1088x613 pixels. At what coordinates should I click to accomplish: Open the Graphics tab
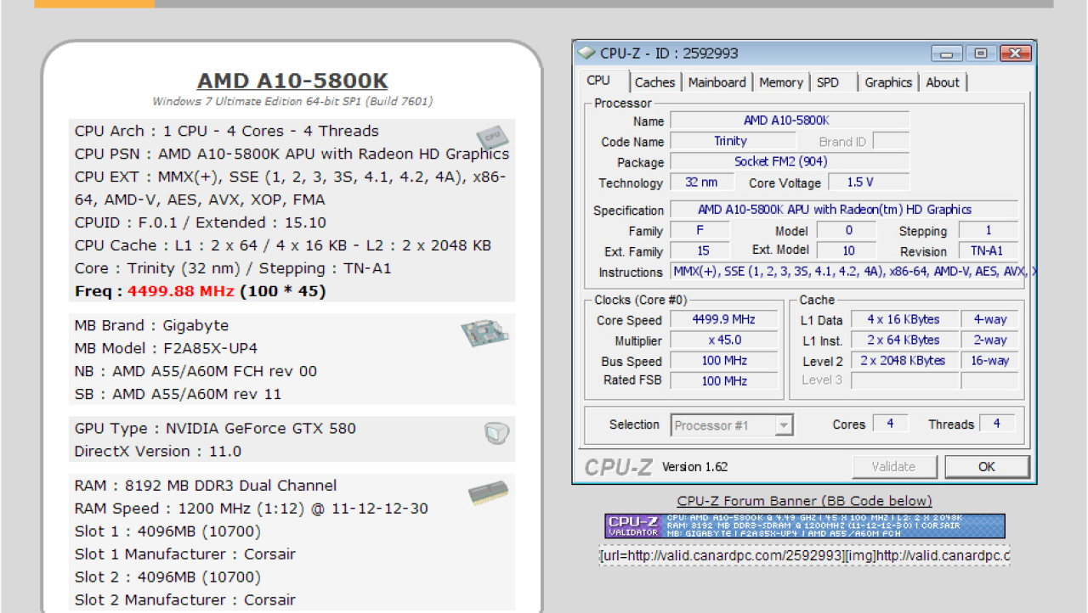pos(888,82)
